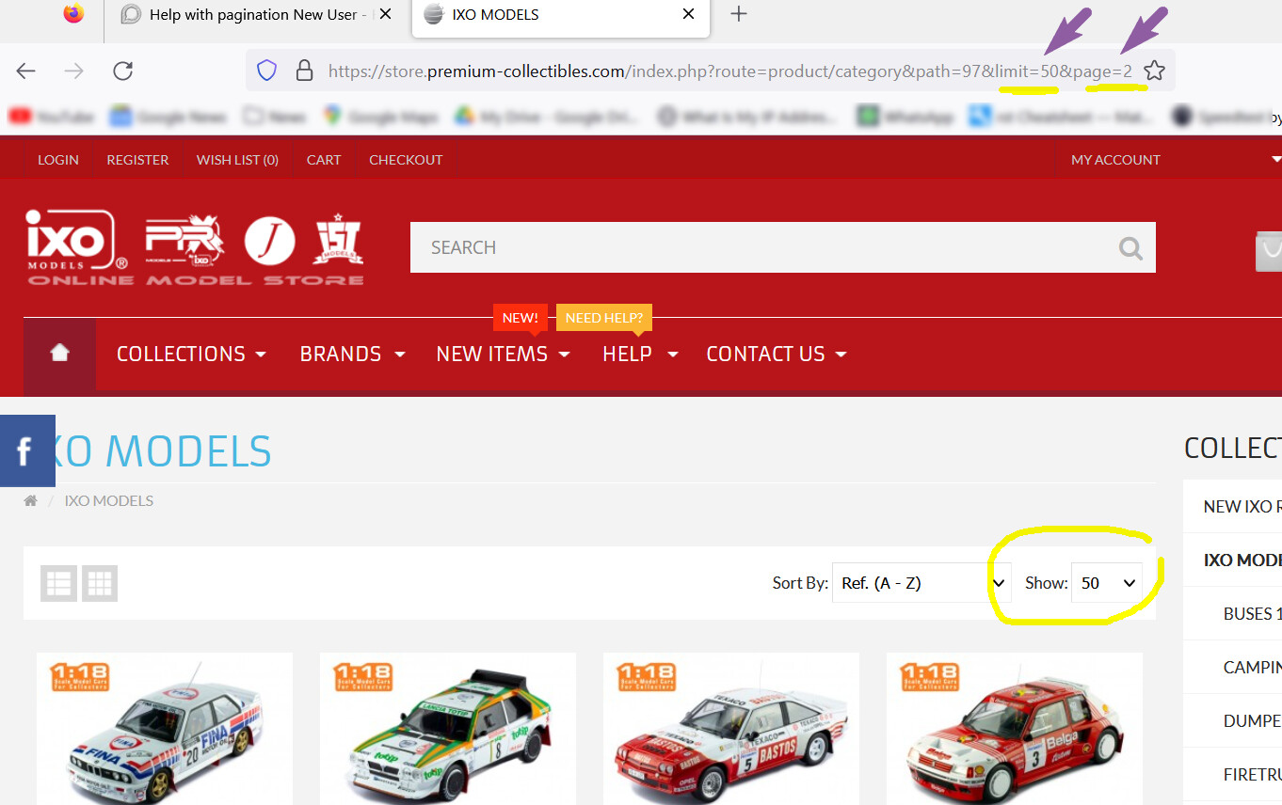Screen dimensions: 1282x805
Task: Click the browser back arrow button
Action: coord(26,71)
